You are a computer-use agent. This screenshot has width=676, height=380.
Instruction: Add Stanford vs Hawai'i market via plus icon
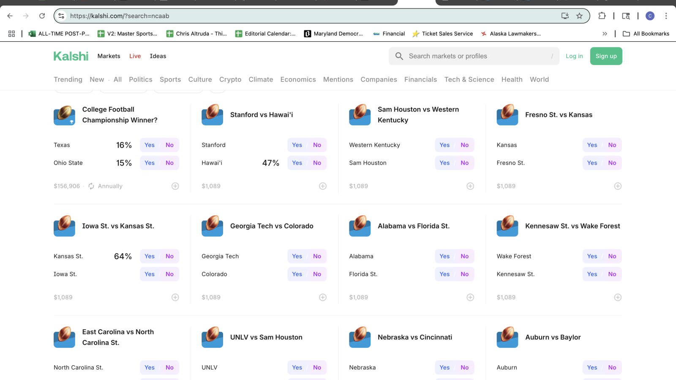point(323,186)
